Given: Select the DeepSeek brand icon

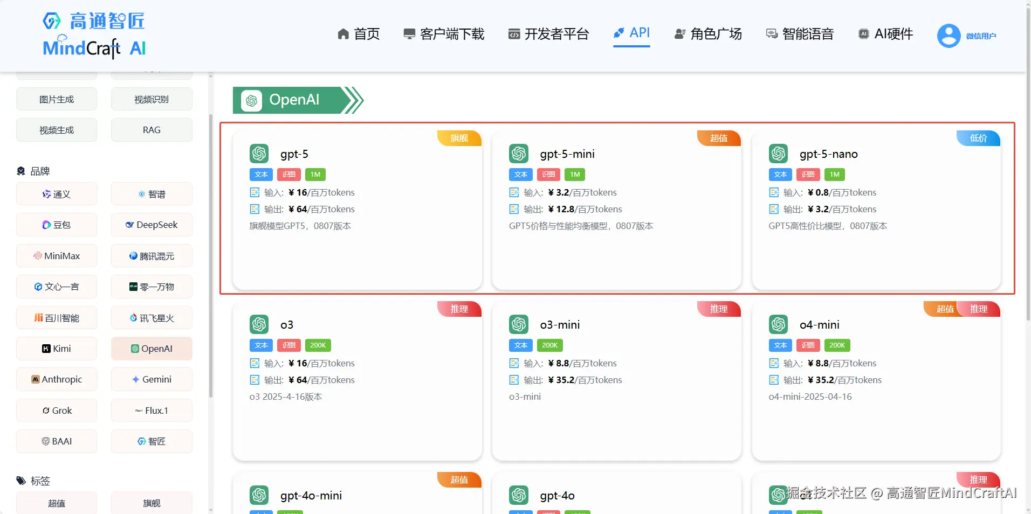Looking at the screenshot, I should [x=129, y=225].
